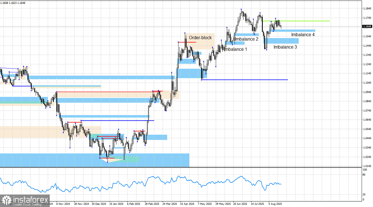Select the Imbalance 4 text label
The width and height of the screenshot is (373, 207).
[303, 35]
